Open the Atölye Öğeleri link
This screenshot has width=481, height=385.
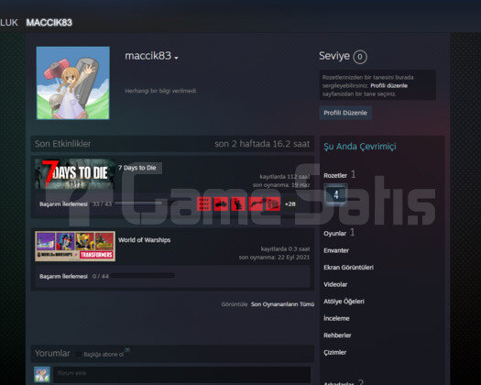tap(344, 302)
